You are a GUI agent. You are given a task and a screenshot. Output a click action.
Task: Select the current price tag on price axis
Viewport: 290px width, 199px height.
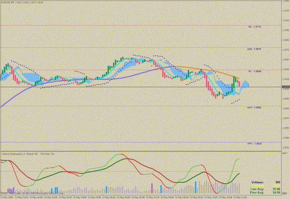pos(286,87)
